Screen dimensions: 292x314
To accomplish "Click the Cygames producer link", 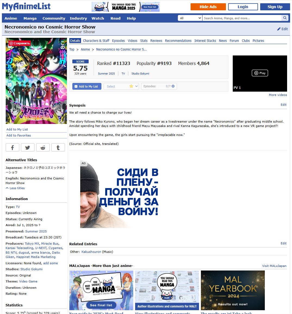I will [55, 248].
